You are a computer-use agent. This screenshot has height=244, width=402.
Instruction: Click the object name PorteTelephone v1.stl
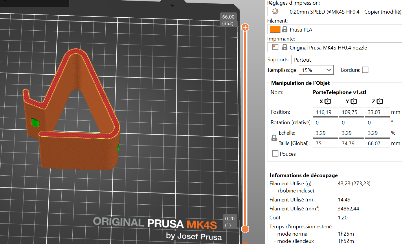(x=339, y=92)
